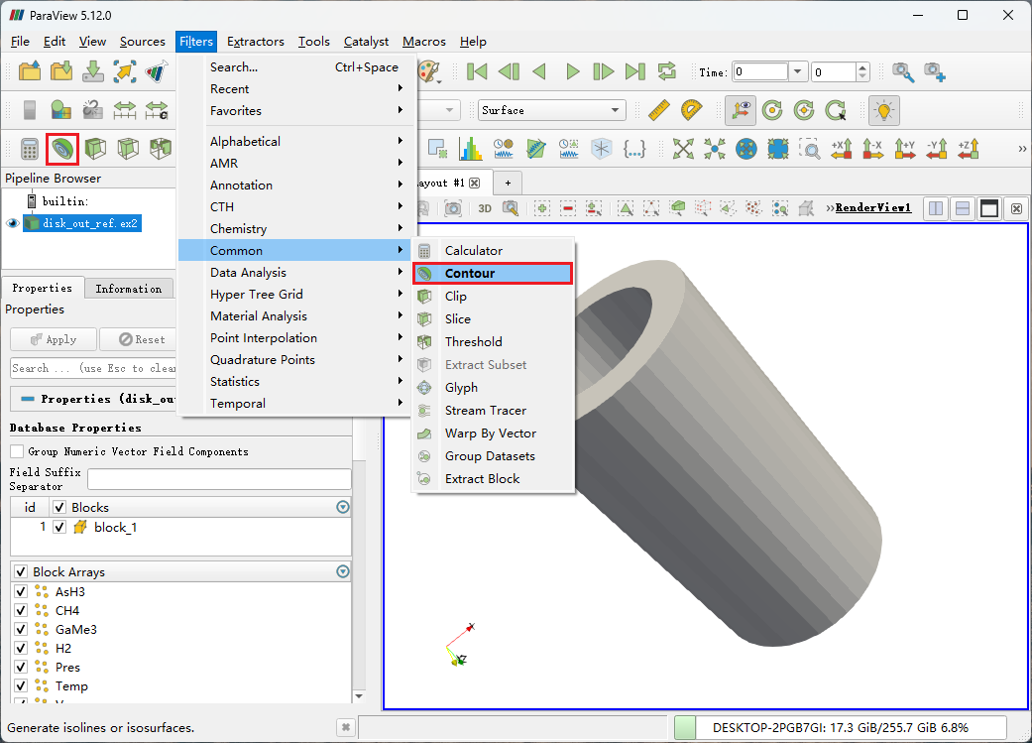Open the Surface representation dropdown
This screenshot has height=743, width=1032.
click(551, 110)
